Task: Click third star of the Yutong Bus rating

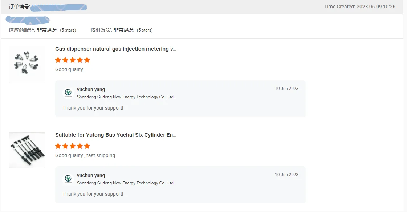Action: [73, 146]
